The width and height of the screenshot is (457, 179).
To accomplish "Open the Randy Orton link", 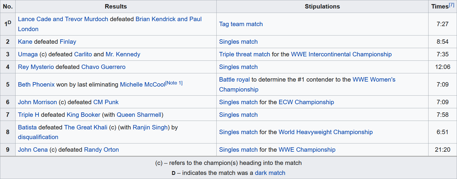I will click(x=101, y=150).
